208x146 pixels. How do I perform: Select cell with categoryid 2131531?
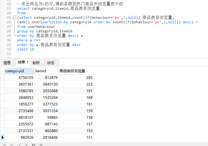point(19,131)
